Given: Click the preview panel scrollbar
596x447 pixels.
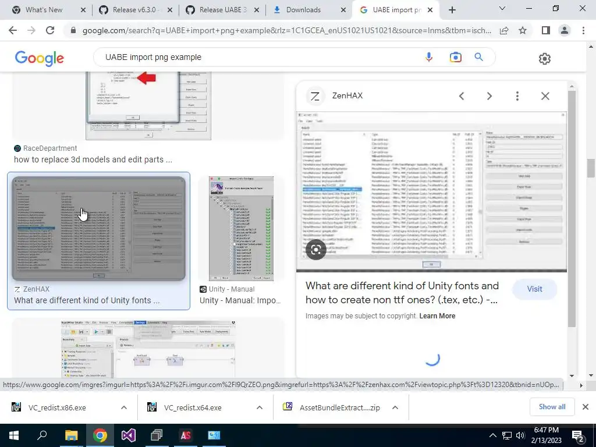Looking at the screenshot, I should [x=572, y=208].
